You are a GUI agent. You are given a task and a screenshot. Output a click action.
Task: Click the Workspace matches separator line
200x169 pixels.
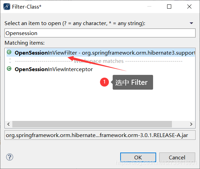[99, 61]
